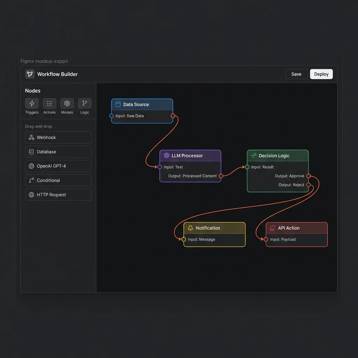
Task: Click the Database cylinder icon
Action: [31, 152]
